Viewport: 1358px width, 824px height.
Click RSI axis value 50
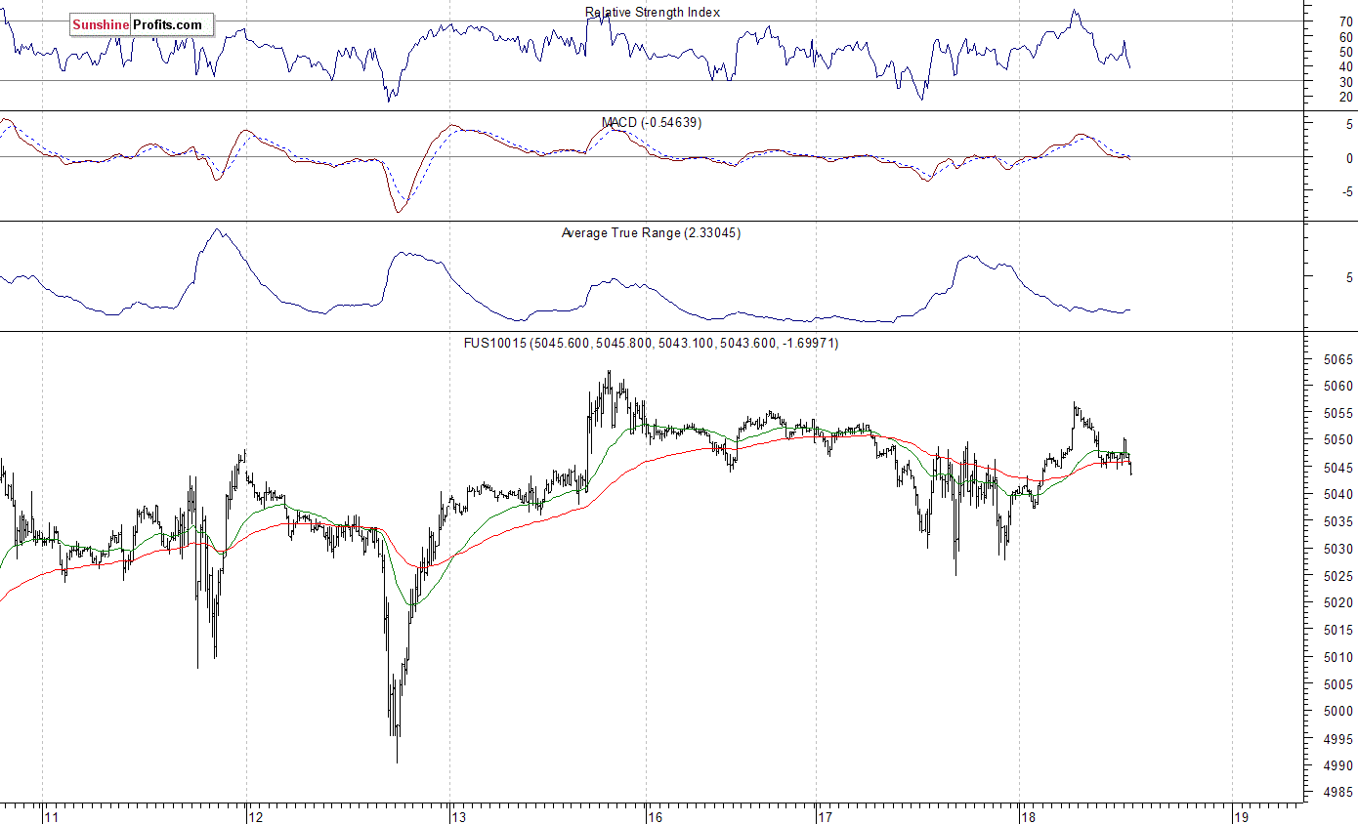[1345, 52]
